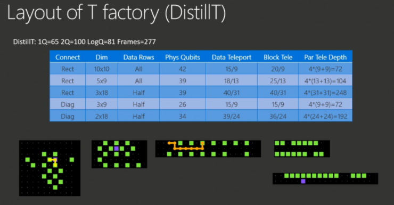Screen dimensions: 394x205
Task: Click Block Tele '40/31' in the 3x18 row
Action: point(278,93)
